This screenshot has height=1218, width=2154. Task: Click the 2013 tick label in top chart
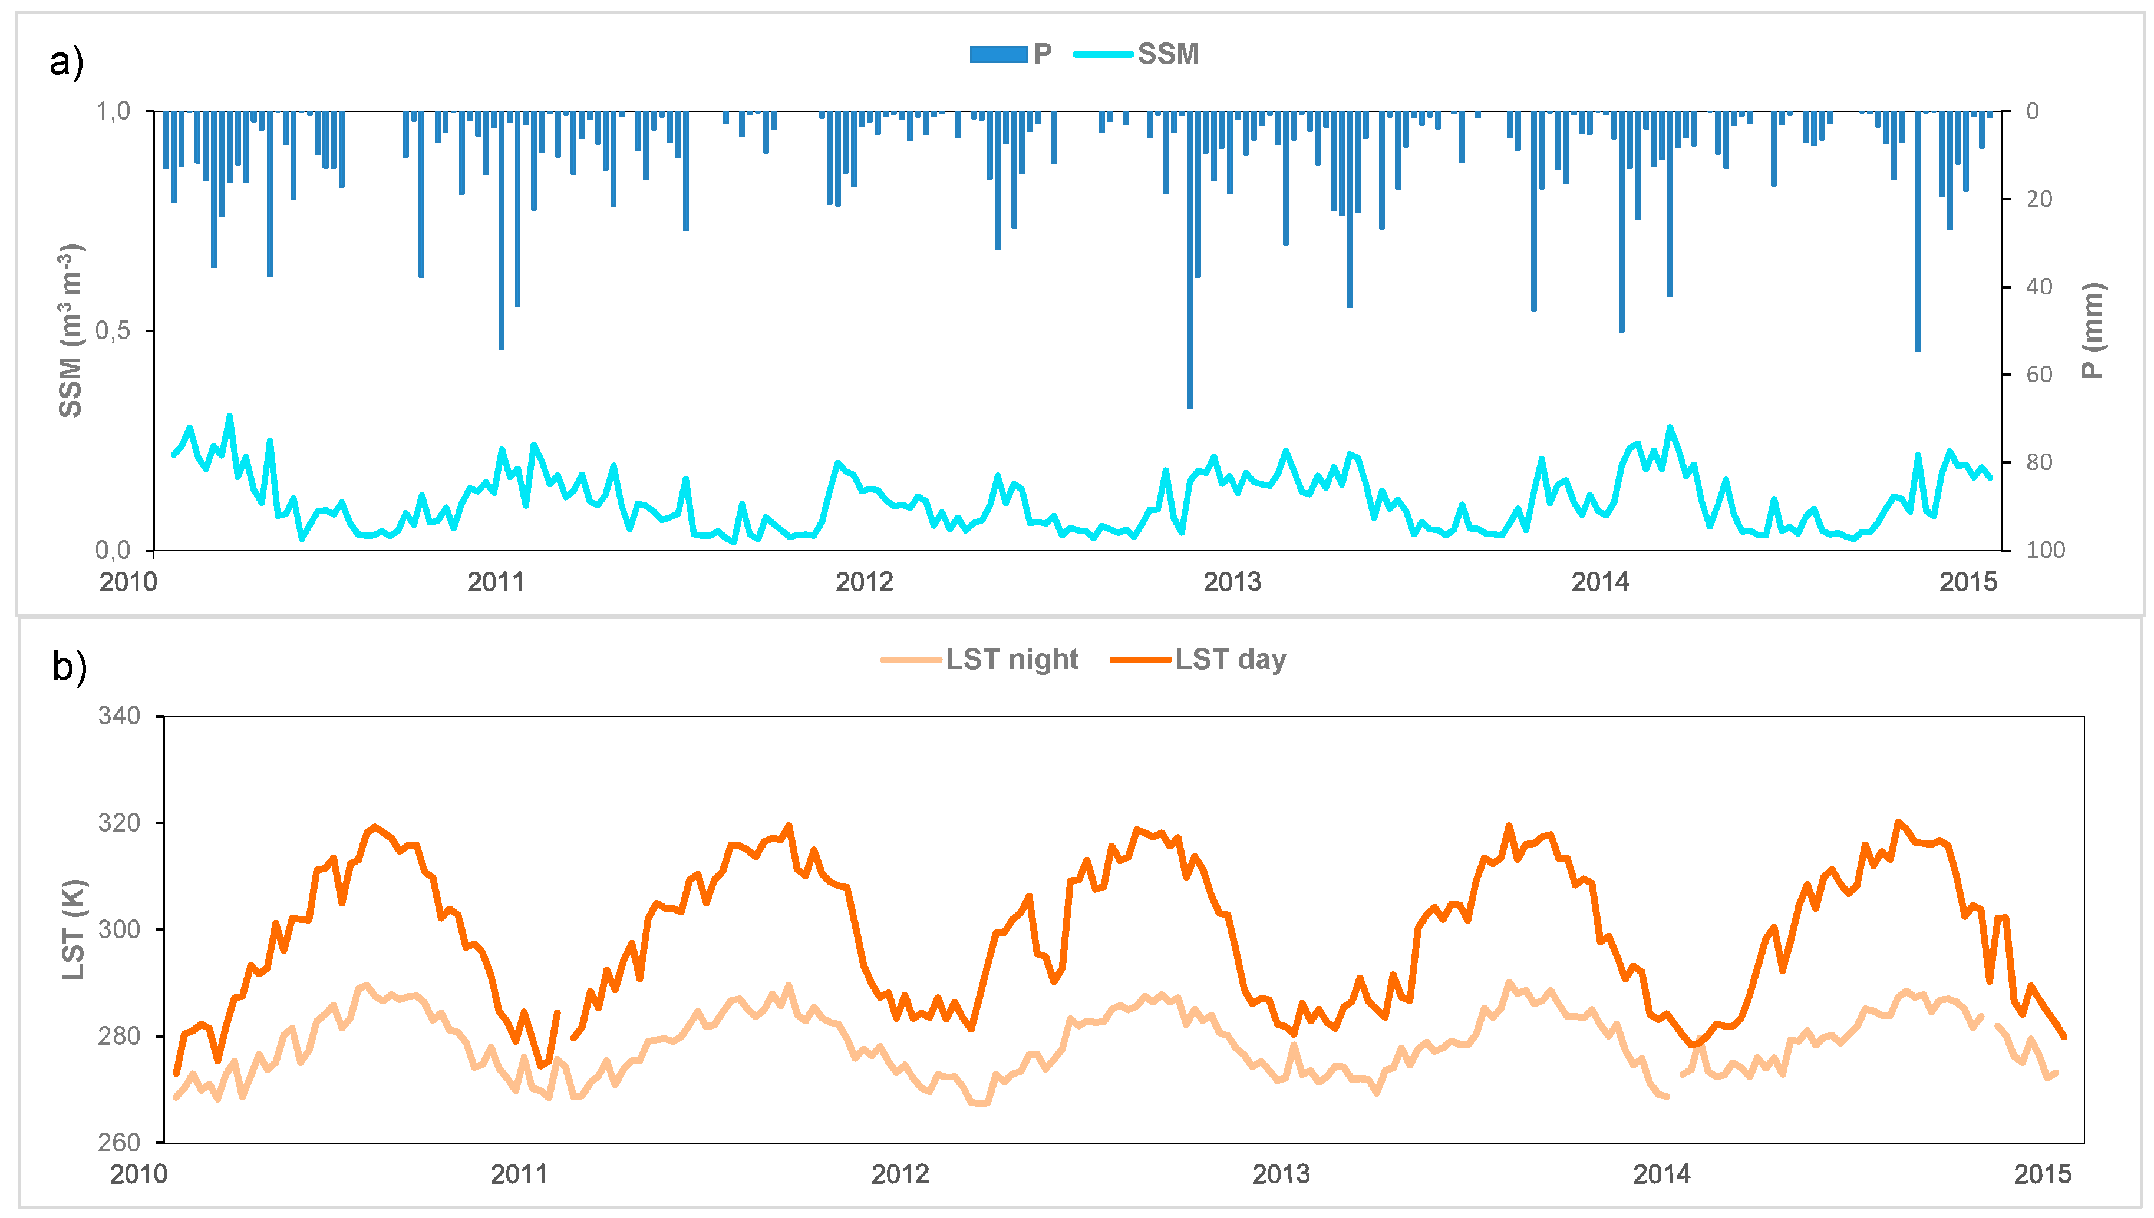(x=1232, y=581)
